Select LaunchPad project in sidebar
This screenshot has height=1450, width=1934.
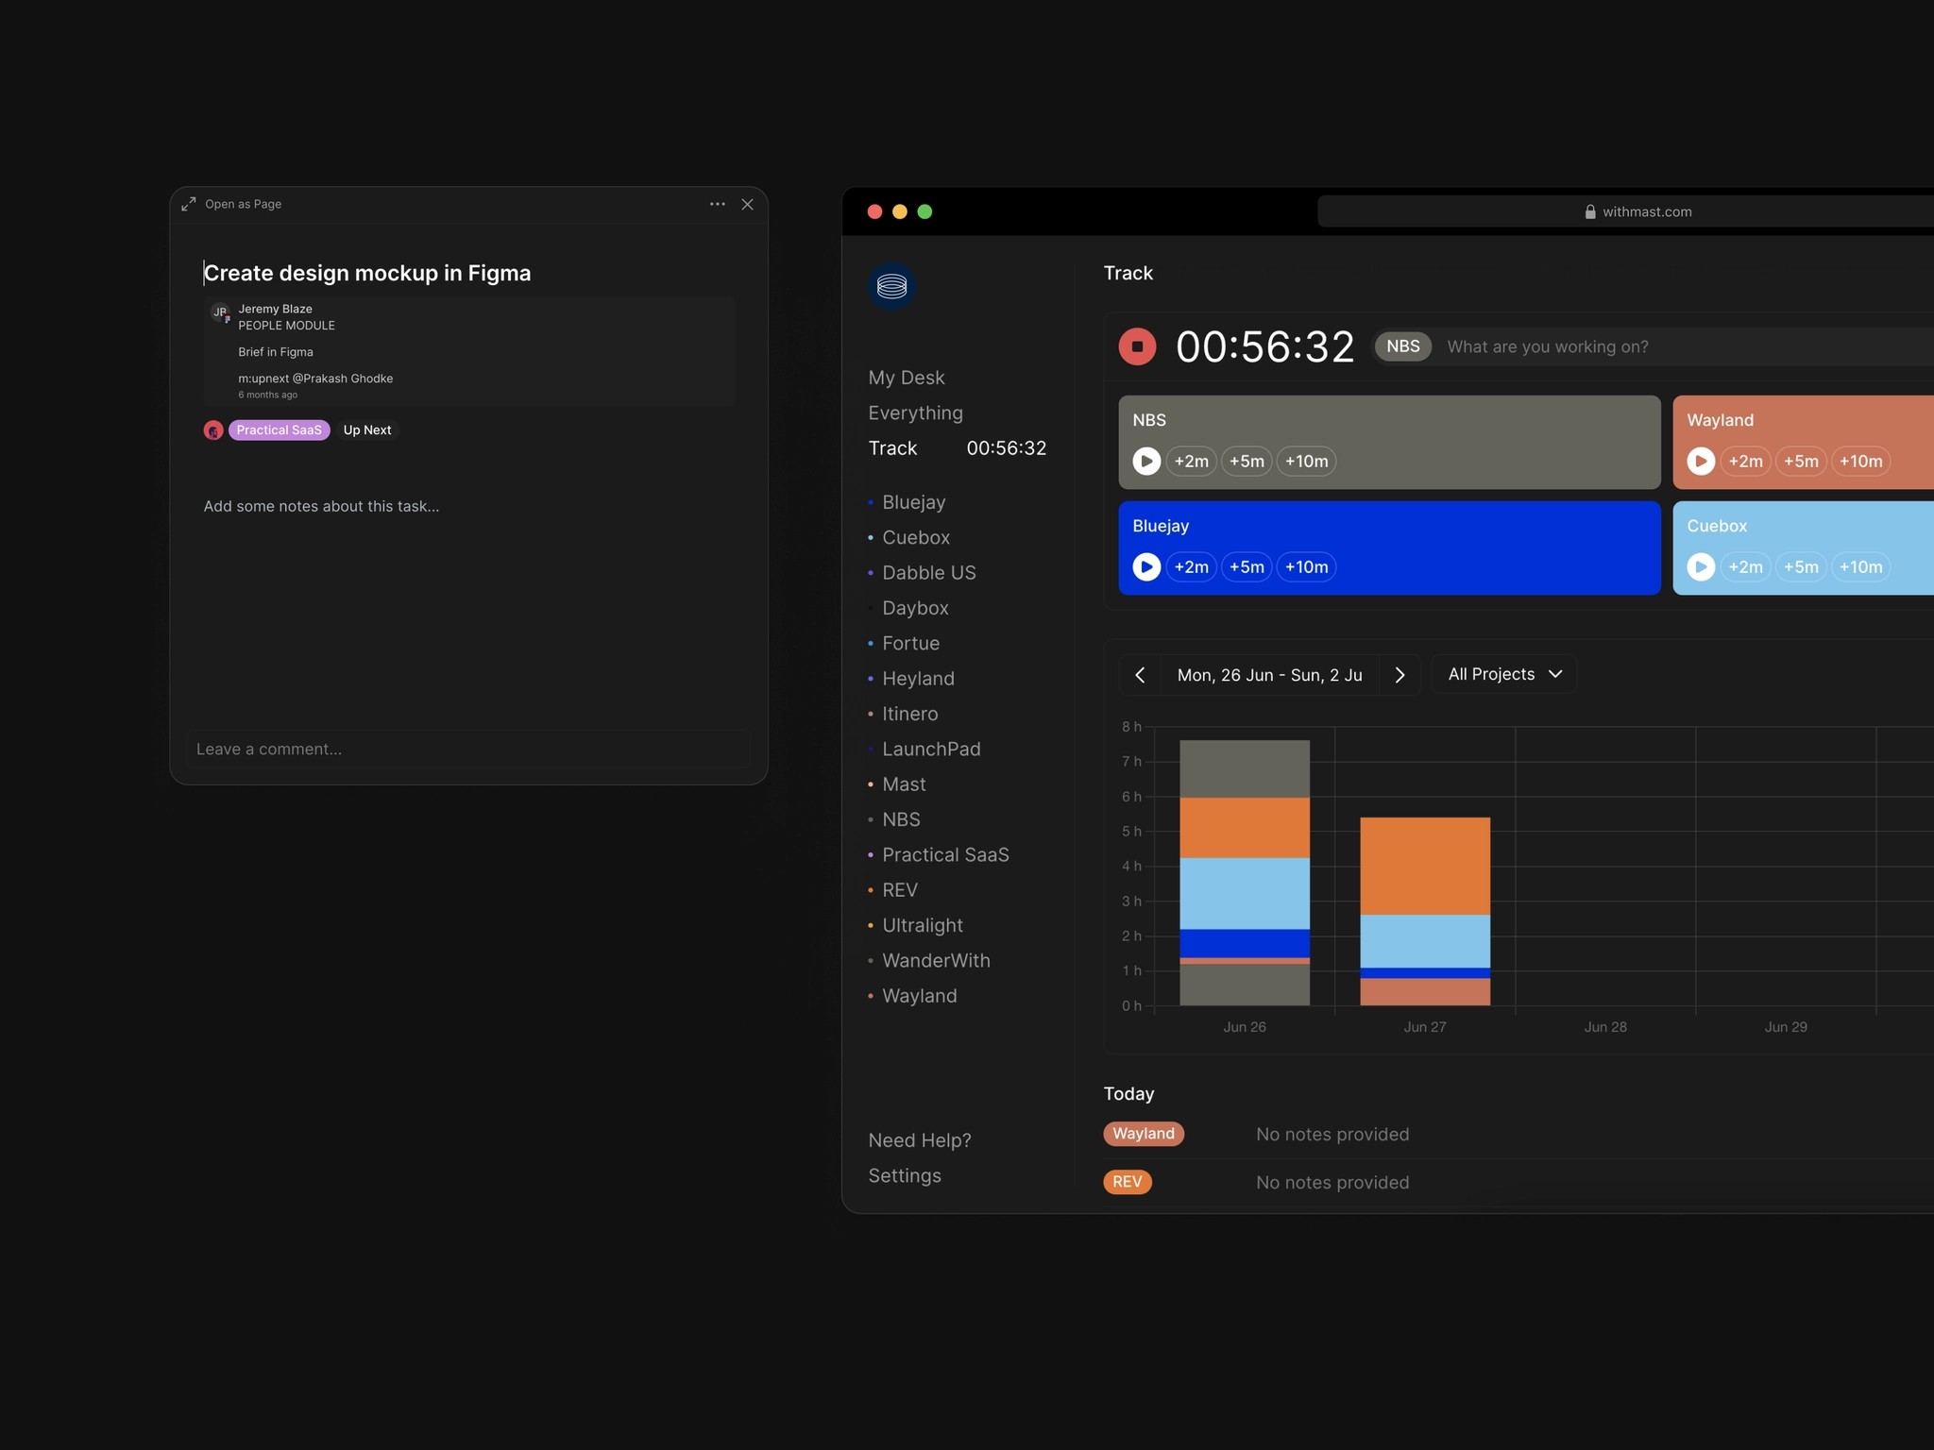[x=931, y=749]
